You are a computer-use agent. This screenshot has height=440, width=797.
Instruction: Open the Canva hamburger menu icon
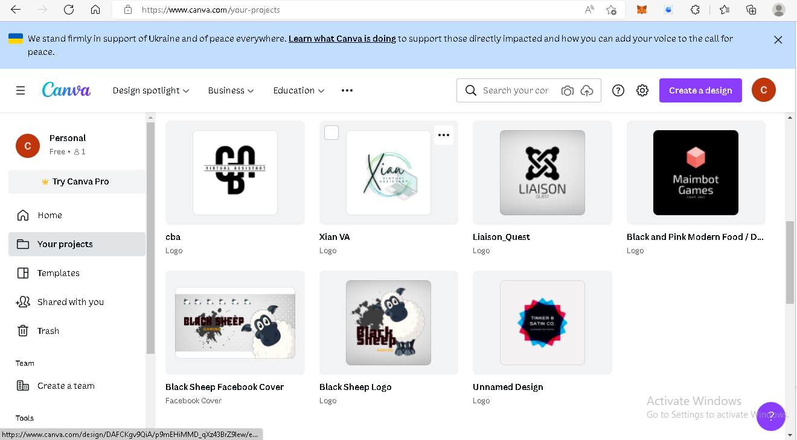tap(21, 90)
